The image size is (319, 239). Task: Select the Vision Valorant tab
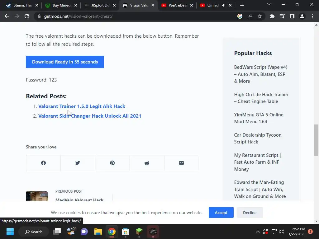point(139,5)
